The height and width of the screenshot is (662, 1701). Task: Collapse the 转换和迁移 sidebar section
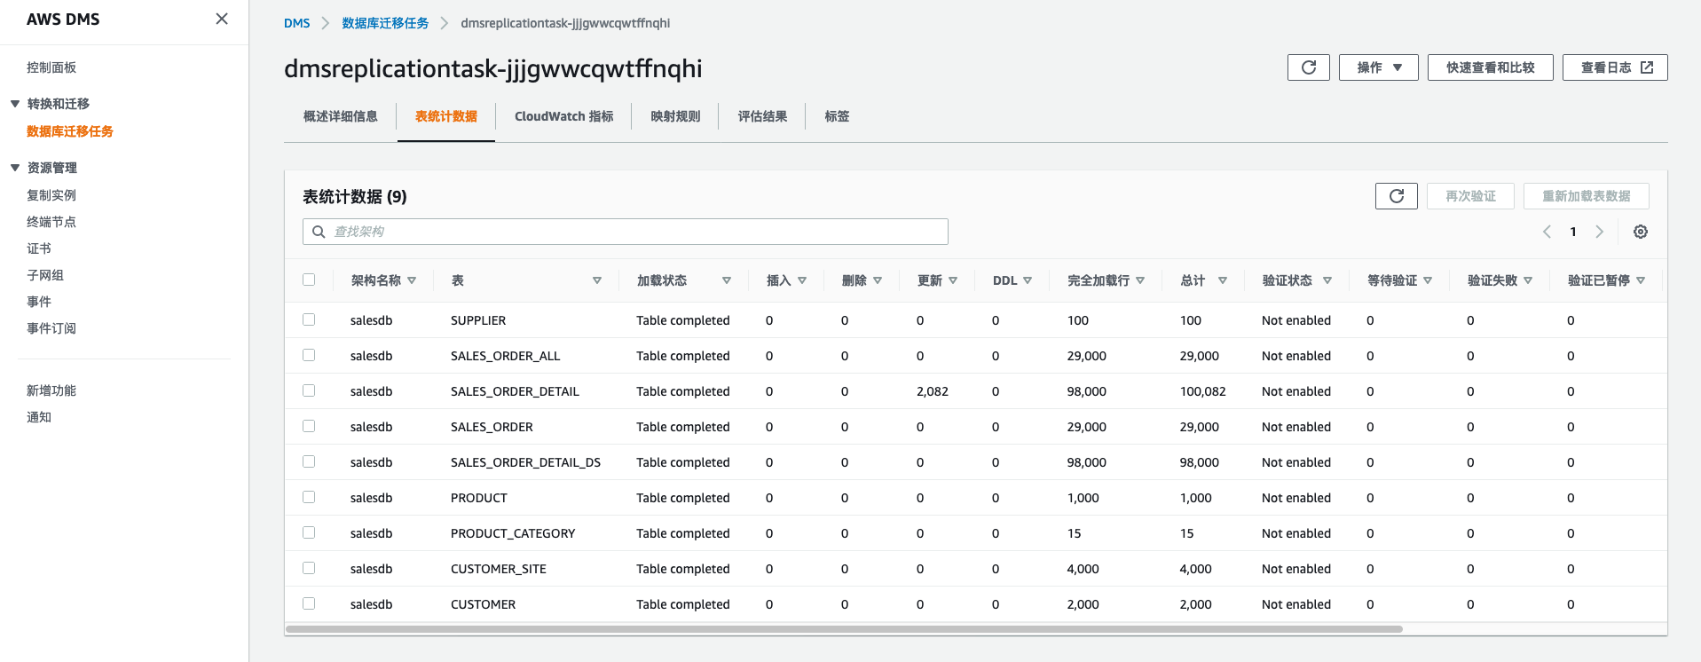point(15,104)
